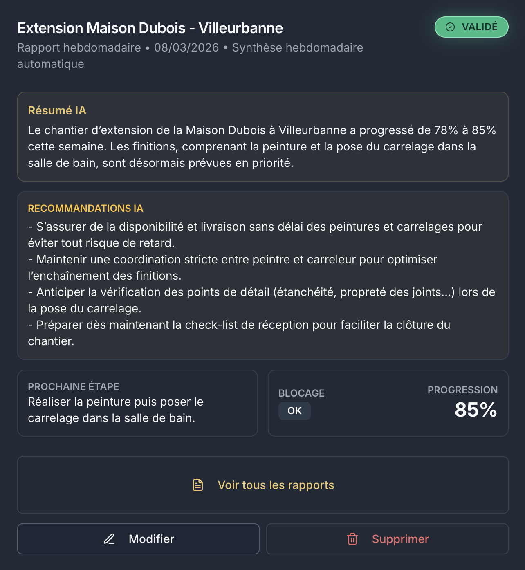This screenshot has width=525, height=570.
Task: Click the summary paragraph about 78% à 85%
Action: pyautogui.click(x=262, y=146)
